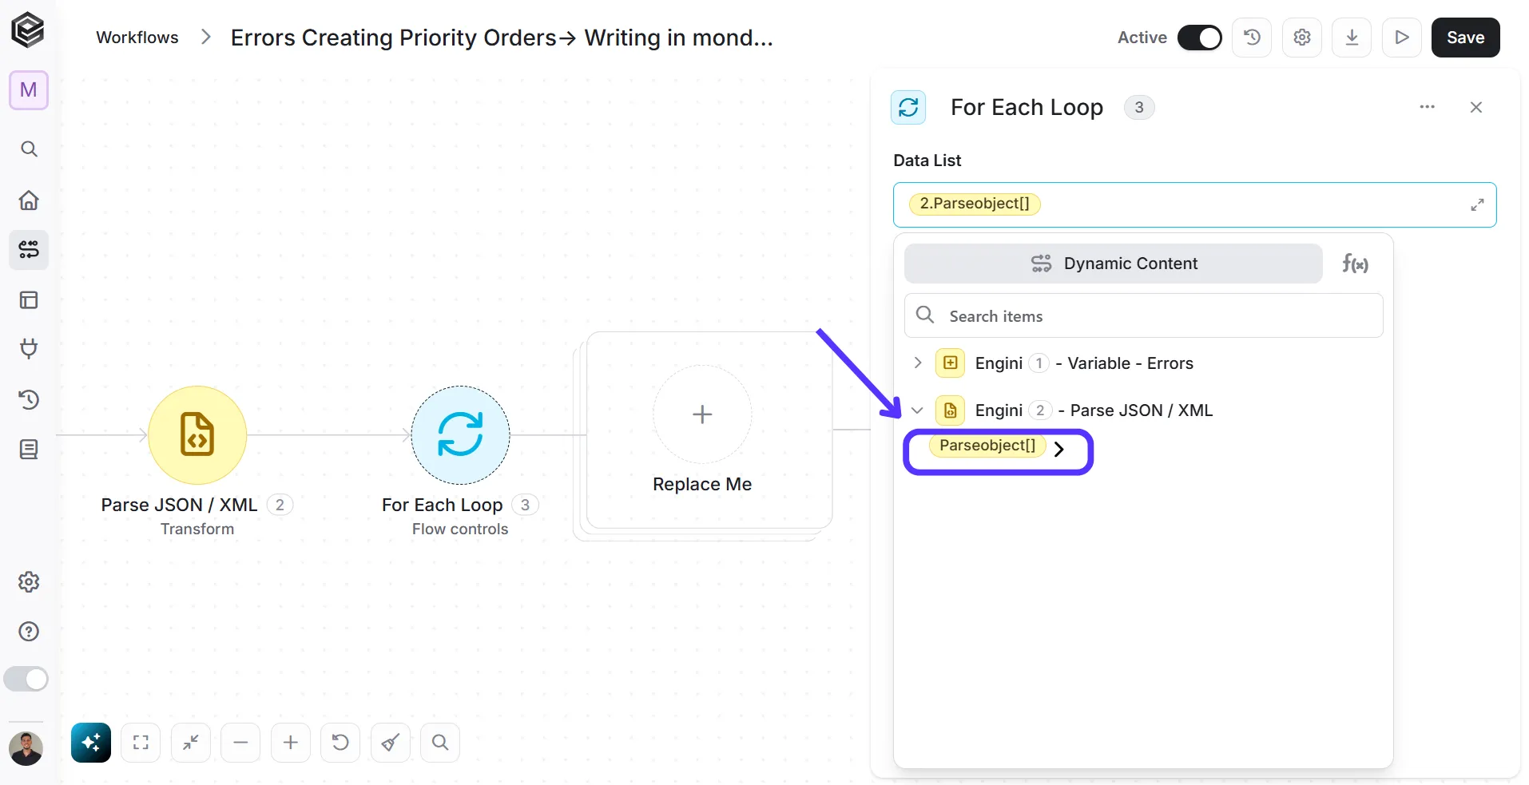Toggle the Active workflow switch
The width and height of the screenshot is (1529, 785).
(x=1200, y=38)
